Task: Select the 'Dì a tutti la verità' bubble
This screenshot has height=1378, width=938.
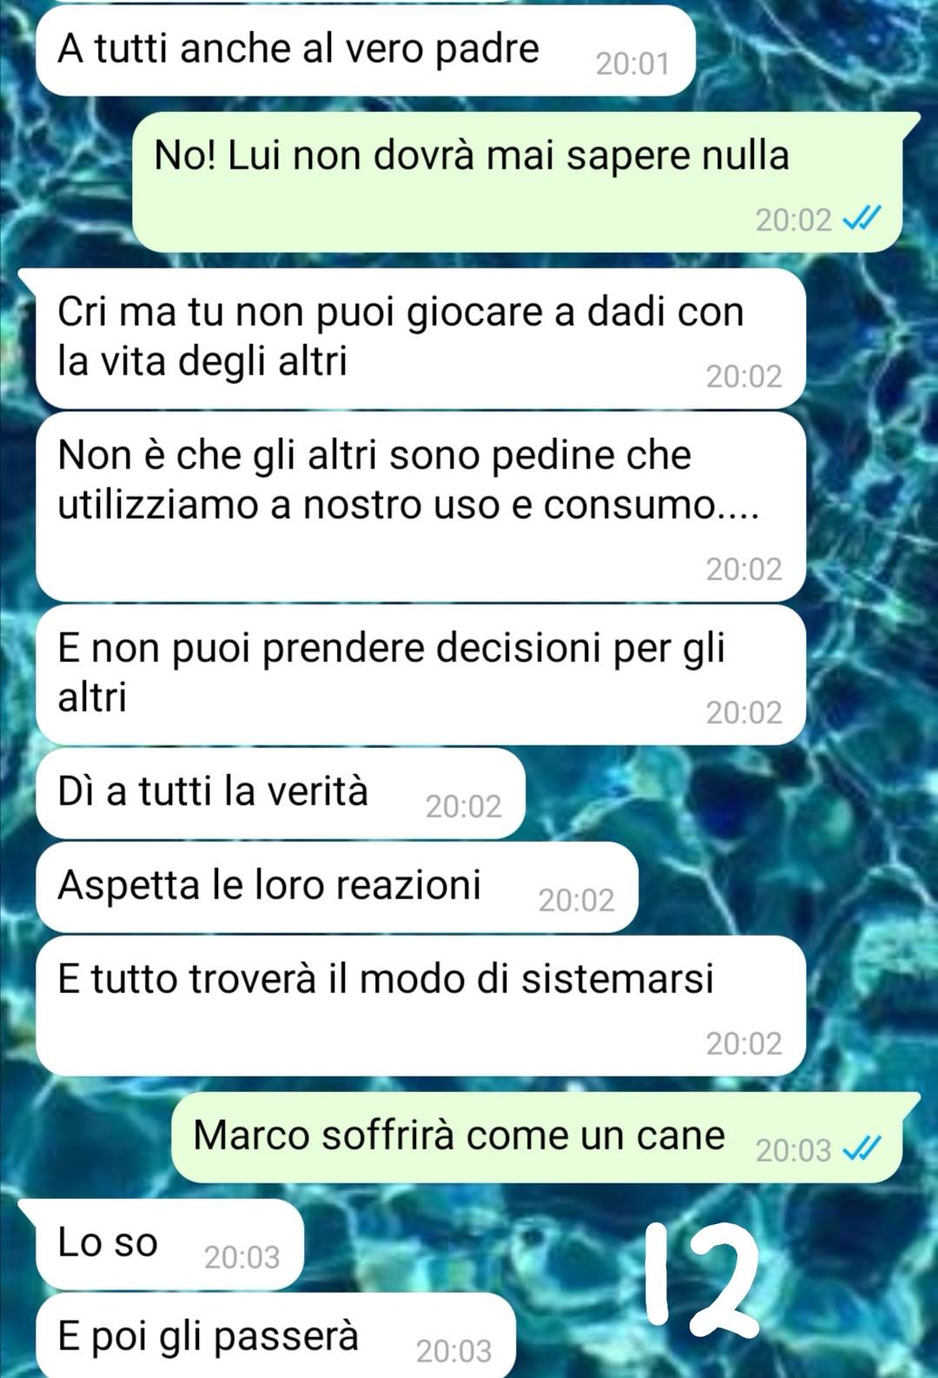Action: pyautogui.click(x=281, y=793)
